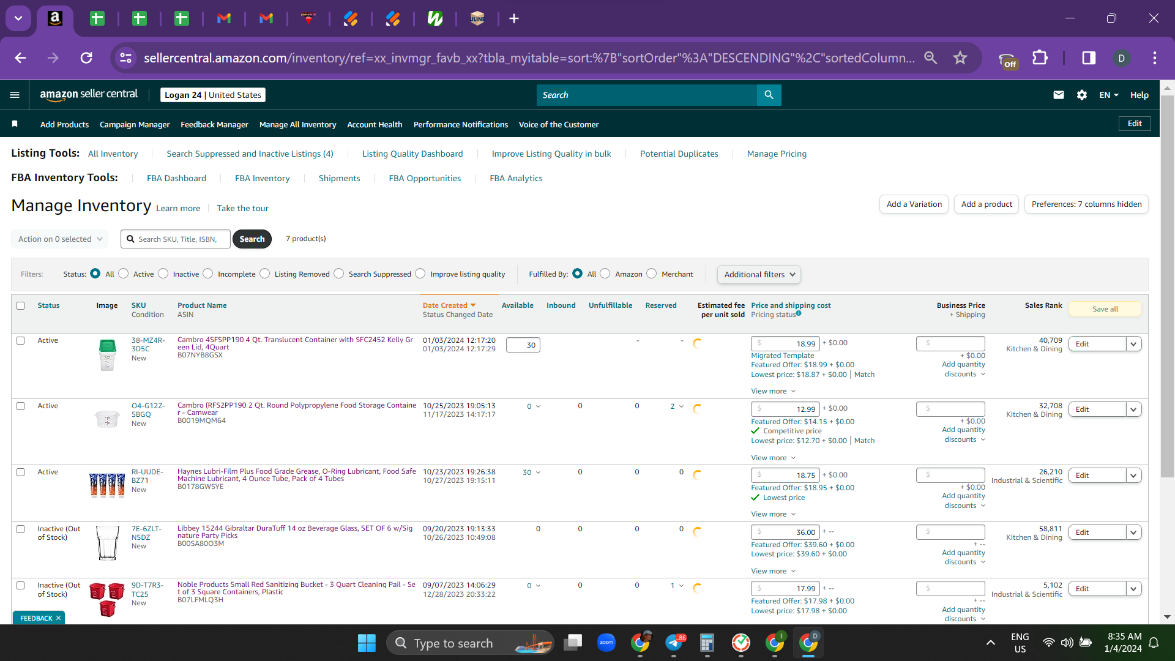Open the browser extensions puzzle icon
Image resolution: width=1175 pixels, height=661 pixels.
click(x=1040, y=58)
